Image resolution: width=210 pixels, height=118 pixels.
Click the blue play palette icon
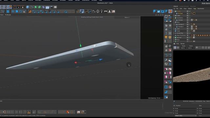tap(166, 87)
